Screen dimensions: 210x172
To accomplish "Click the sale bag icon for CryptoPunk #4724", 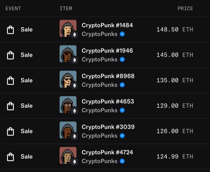I will 10,157.
